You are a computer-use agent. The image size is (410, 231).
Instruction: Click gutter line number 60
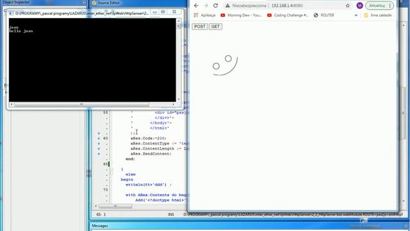click(x=105, y=139)
